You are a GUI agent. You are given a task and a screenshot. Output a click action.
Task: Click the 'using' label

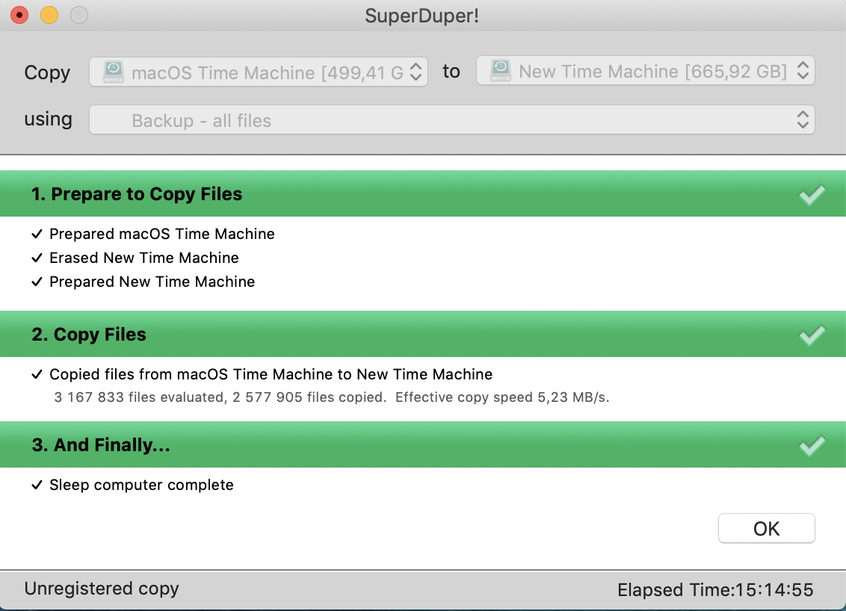[x=48, y=120]
